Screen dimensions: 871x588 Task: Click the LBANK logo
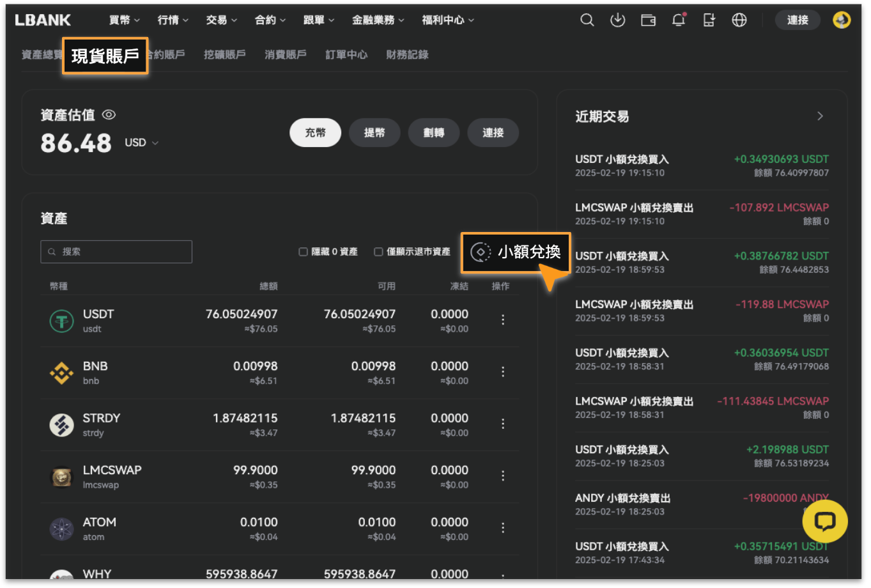[43, 20]
